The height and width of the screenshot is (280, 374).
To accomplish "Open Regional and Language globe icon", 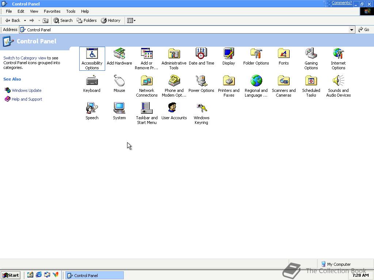I will pos(256,86).
